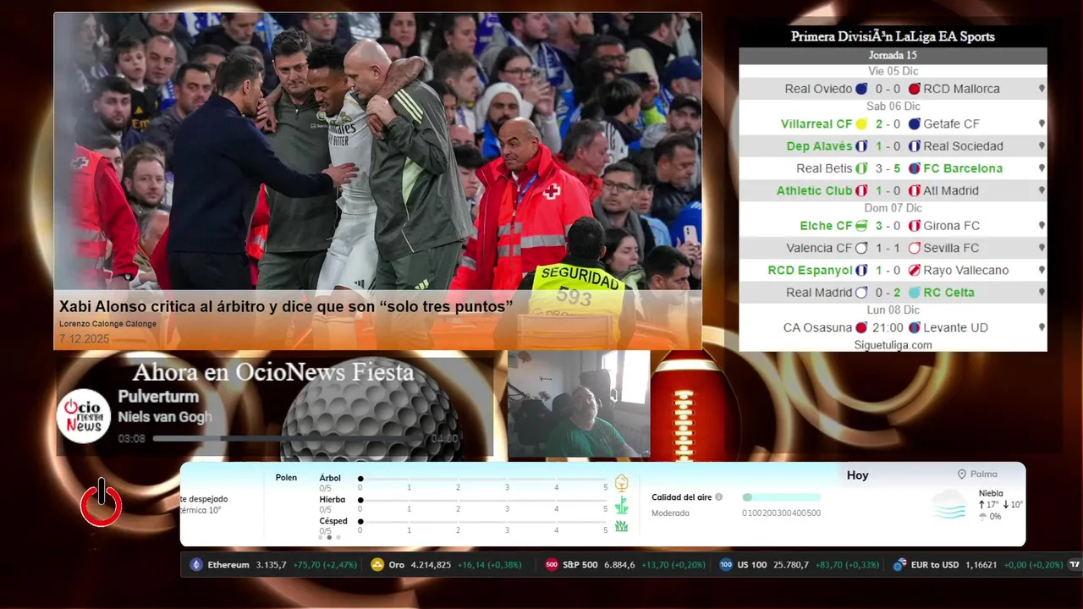Open the Siguetuliga.com link
Image resolution: width=1083 pixels, height=609 pixels.
pyautogui.click(x=893, y=345)
